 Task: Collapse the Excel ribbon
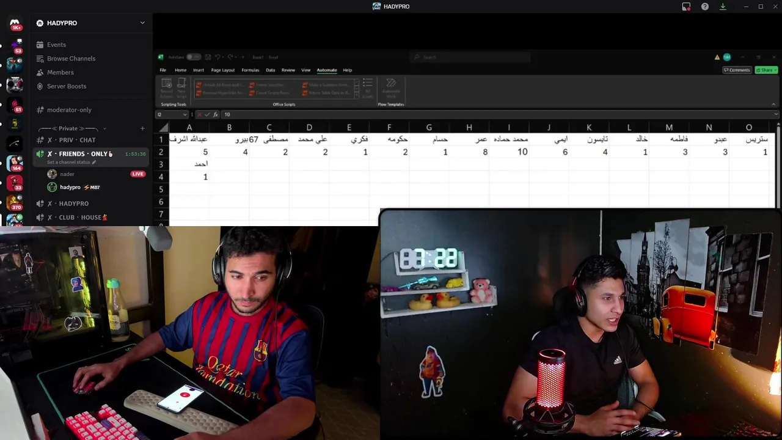(773, 105)
